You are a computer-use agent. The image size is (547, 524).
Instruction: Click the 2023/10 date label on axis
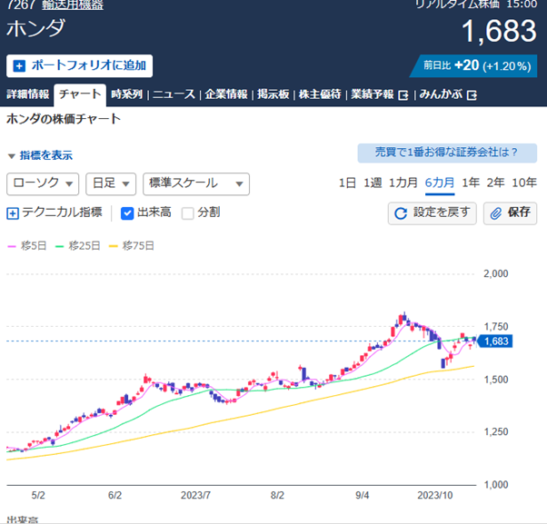[x=434, y=495]
